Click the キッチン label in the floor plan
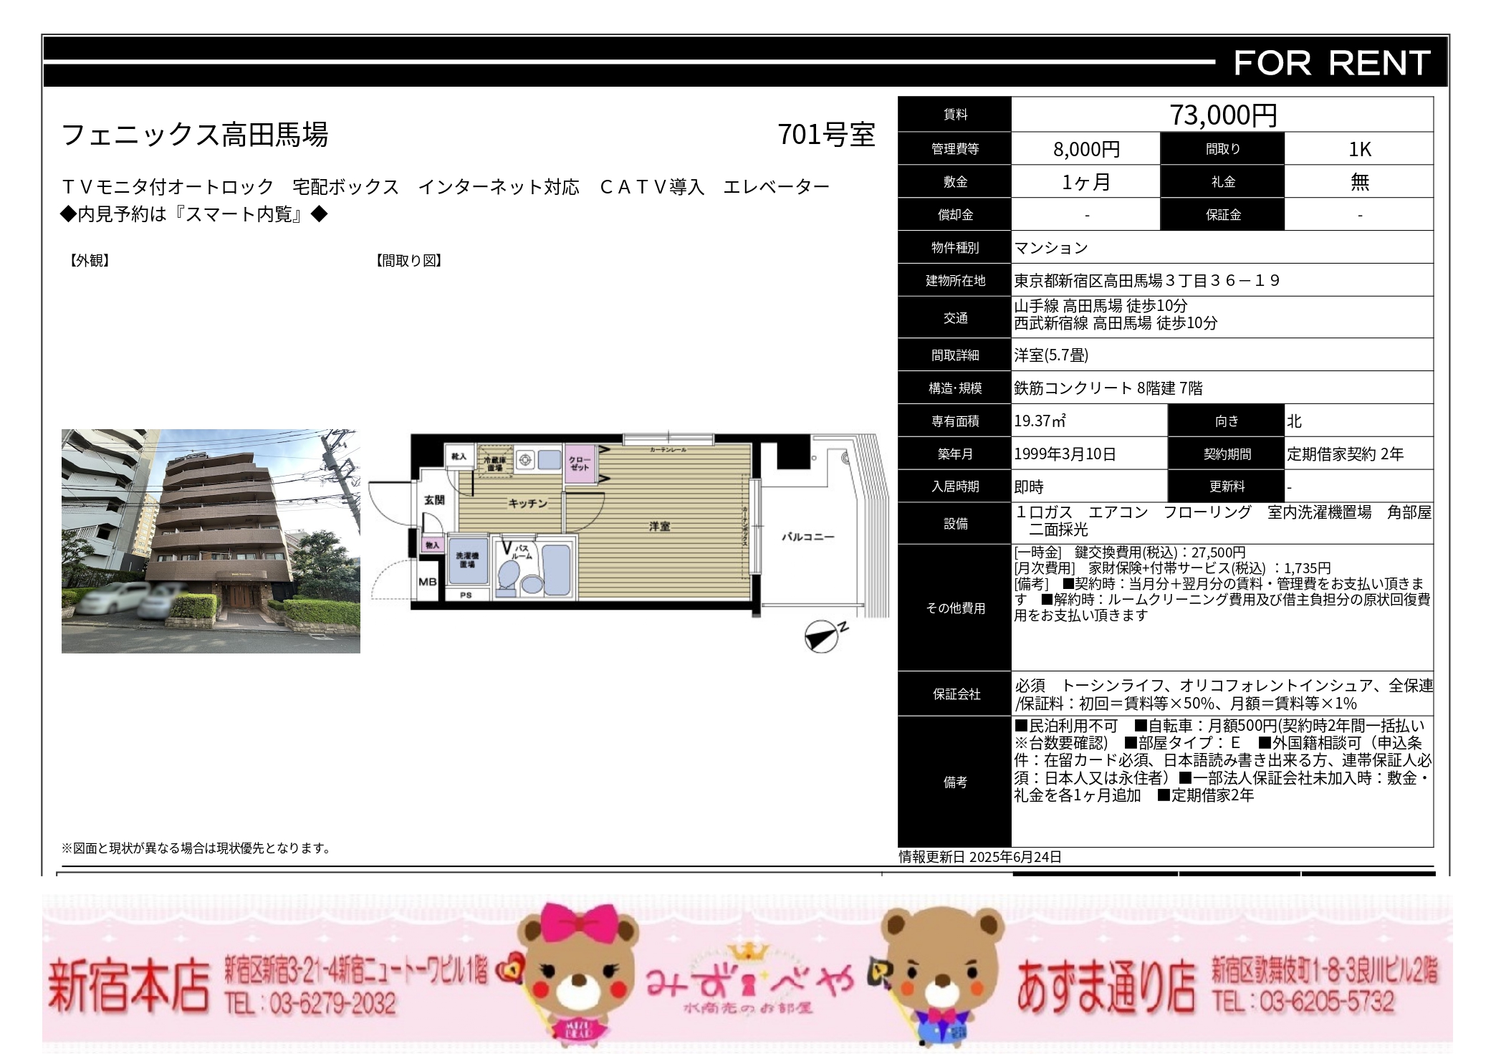Screen dimensions: 1496x1059 pyautogui.click(x=528, y=504)
